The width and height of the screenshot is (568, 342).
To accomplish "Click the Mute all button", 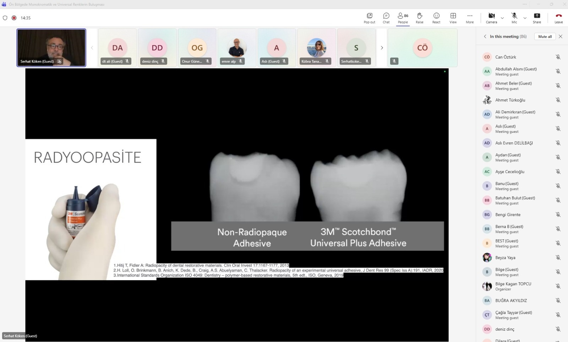I will (545, 37).
